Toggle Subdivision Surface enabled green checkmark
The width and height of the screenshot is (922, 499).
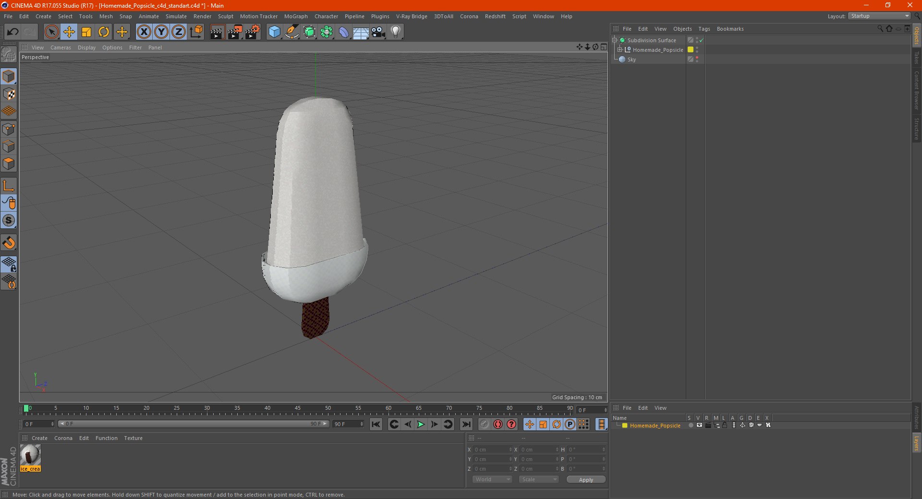702,40
